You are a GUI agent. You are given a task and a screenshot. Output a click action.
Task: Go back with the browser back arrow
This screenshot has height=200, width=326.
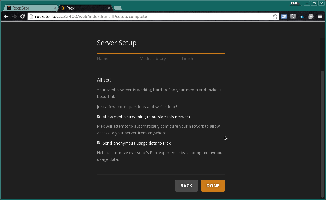pos(6,17)
